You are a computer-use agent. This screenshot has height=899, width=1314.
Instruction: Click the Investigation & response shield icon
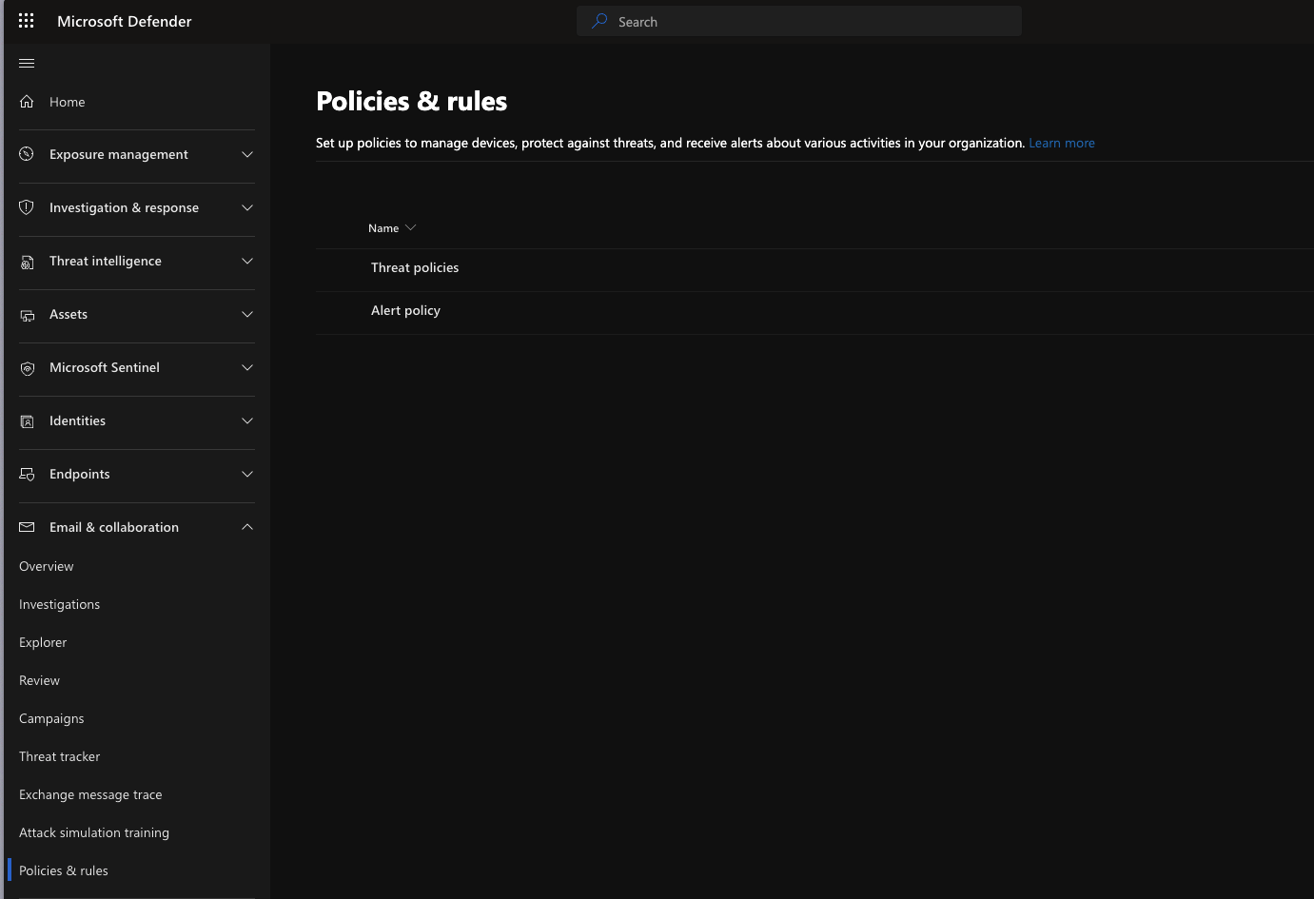coord(27,207)
